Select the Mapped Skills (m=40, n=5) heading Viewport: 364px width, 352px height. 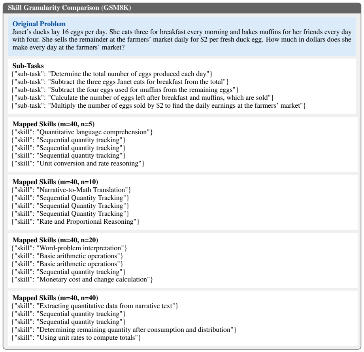coord(53,124)
